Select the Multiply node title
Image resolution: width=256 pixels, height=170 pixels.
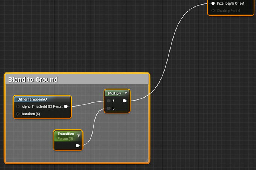114,93
